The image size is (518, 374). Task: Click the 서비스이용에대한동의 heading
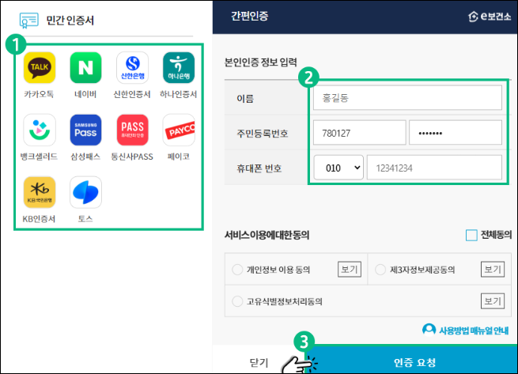tap(267, 235)
